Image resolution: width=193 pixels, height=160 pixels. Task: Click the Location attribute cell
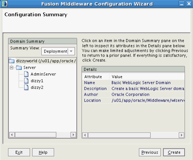(x=96, y=100)
